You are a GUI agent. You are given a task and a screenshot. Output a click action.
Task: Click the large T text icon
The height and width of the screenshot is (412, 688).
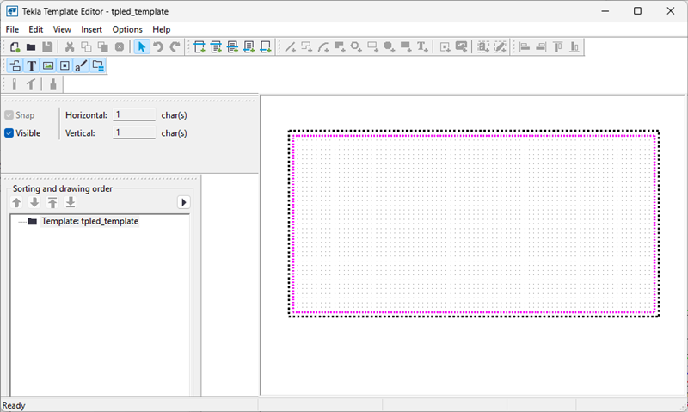click(x=32, y=65)
